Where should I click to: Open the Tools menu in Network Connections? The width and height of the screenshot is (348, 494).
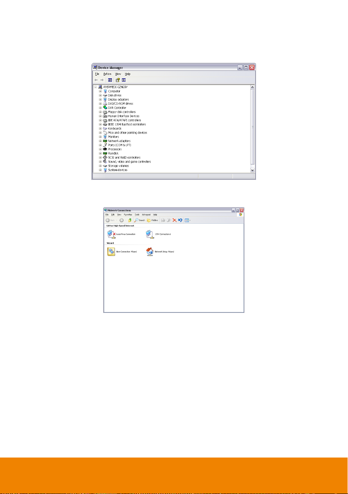point(137,215)
